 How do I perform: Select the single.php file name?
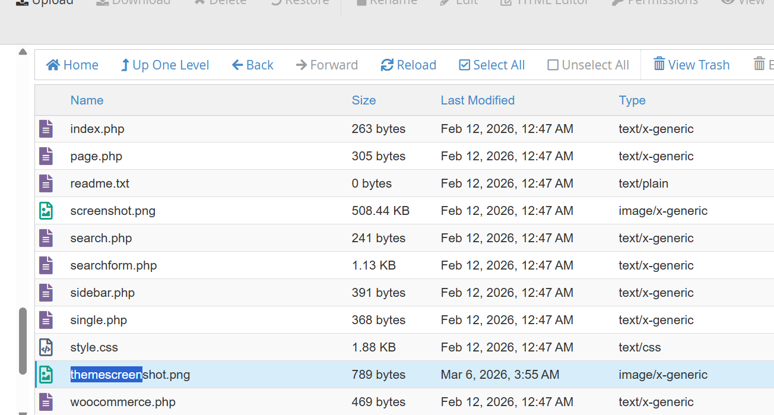click(x=99, y=320)
